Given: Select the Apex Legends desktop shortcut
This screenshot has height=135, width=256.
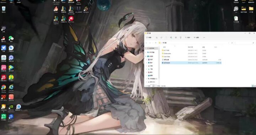Looking at the screenshot, I should tap(79, 2).
